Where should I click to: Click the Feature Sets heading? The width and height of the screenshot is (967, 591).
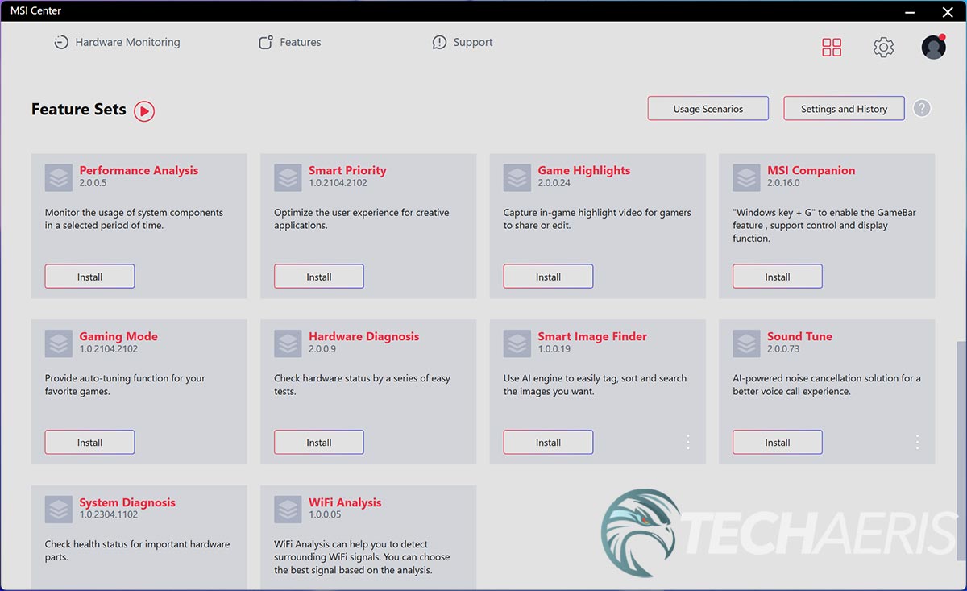pyautogui.click(x=79, y=110)
